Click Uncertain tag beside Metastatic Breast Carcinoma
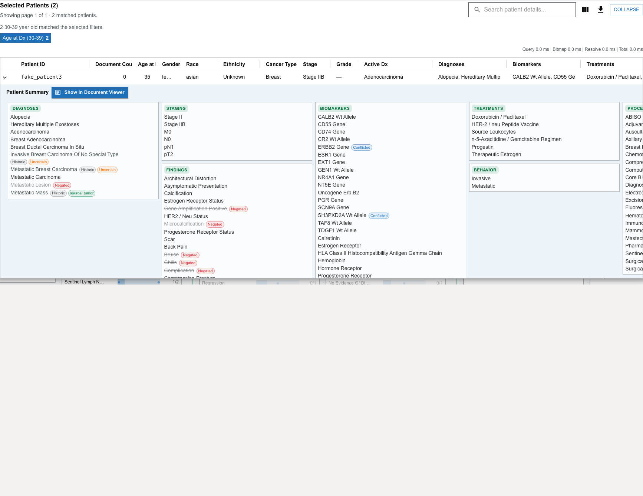Image resolution: width=643 pixels, height=496 pixels. (108, 170)
